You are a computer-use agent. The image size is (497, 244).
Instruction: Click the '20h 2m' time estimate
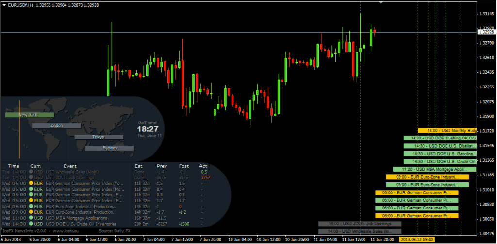point(141,224)
